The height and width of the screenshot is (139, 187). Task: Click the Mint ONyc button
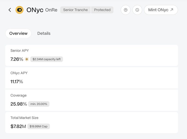click(161, 10)
